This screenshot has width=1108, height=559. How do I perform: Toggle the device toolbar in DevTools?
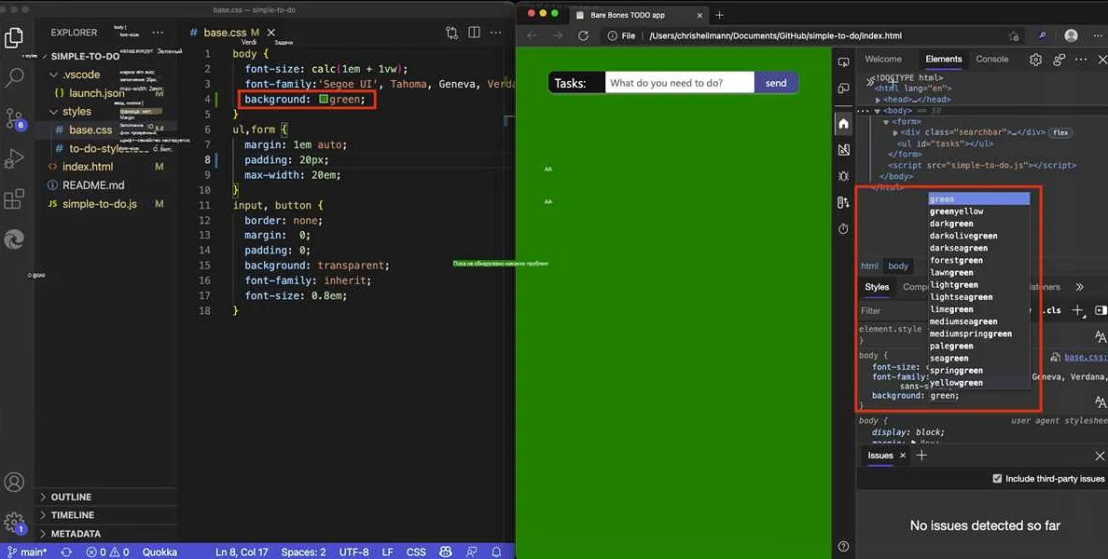(x=842, y=88)
